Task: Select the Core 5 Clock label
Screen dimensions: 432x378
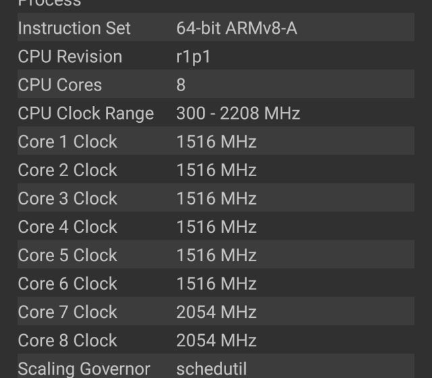Action: [67, 255]
